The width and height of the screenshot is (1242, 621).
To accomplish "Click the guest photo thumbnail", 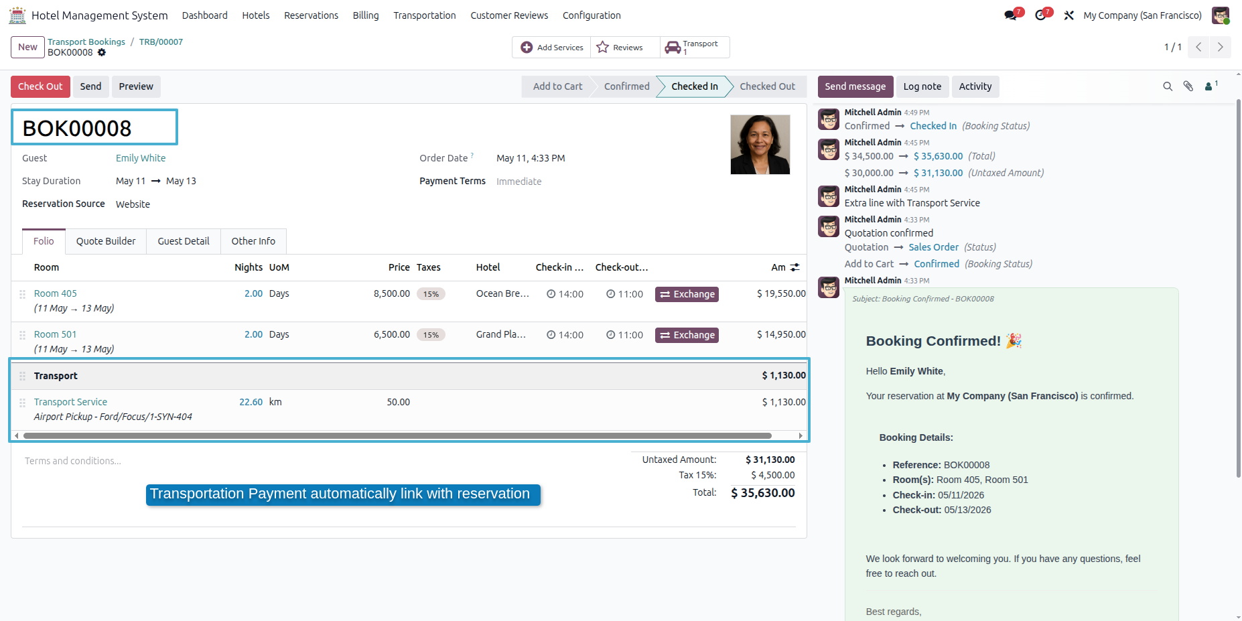I will 760,145.
